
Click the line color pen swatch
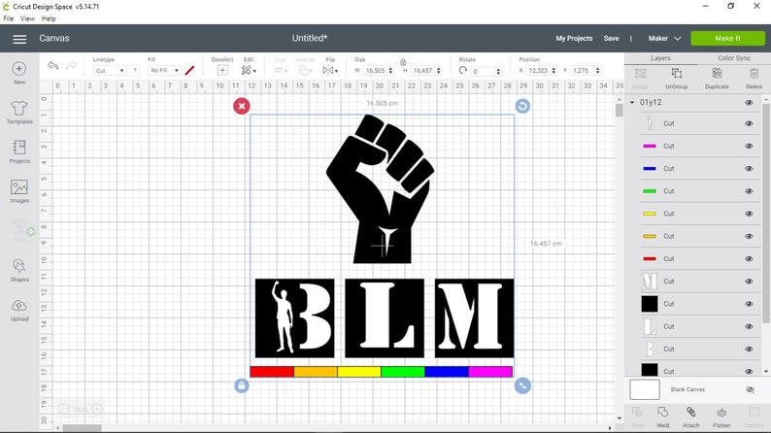(189, 70)
